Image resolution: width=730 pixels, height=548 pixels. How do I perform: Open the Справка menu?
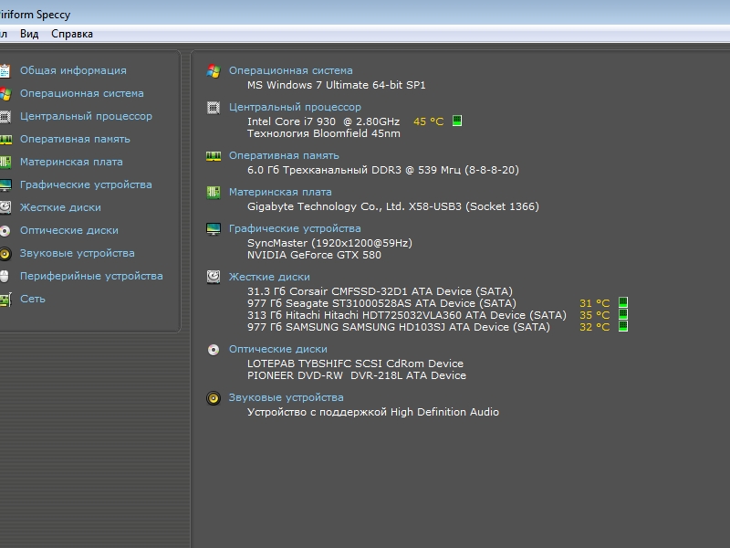coord(72,34)
